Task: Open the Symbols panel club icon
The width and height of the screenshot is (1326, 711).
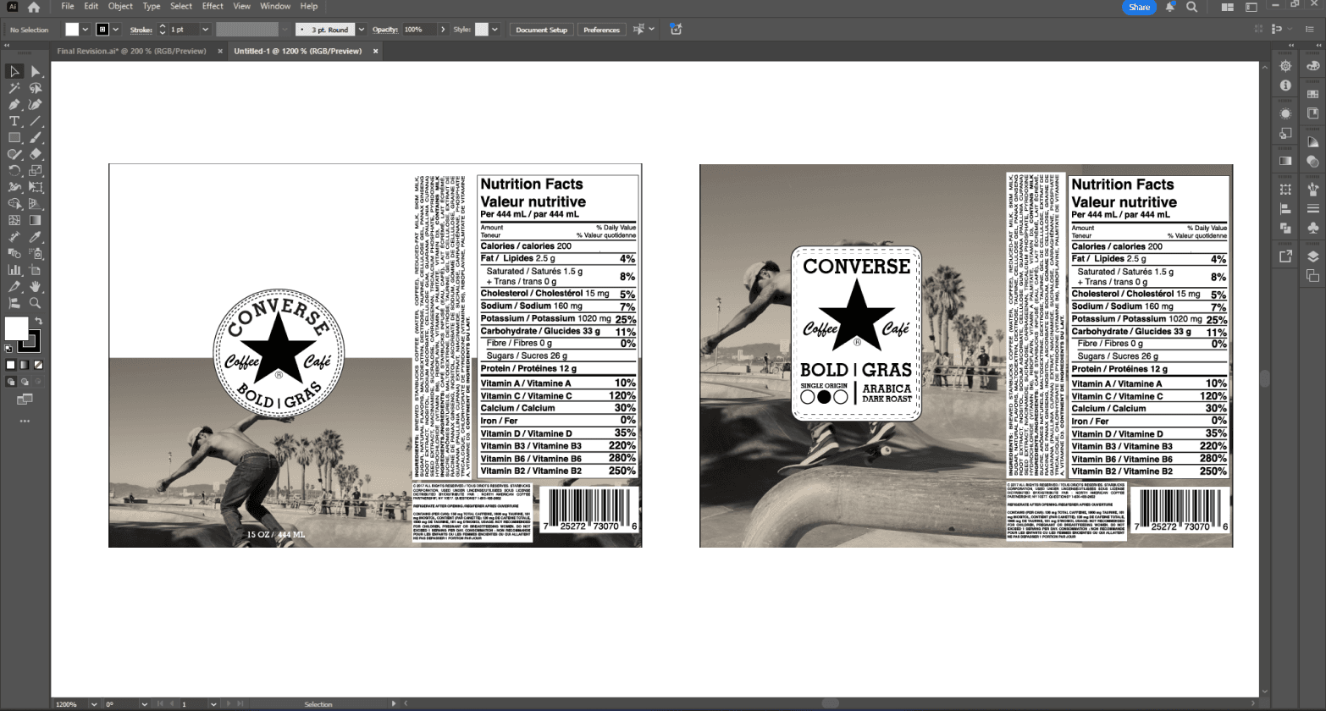Action: (1312, 228)
